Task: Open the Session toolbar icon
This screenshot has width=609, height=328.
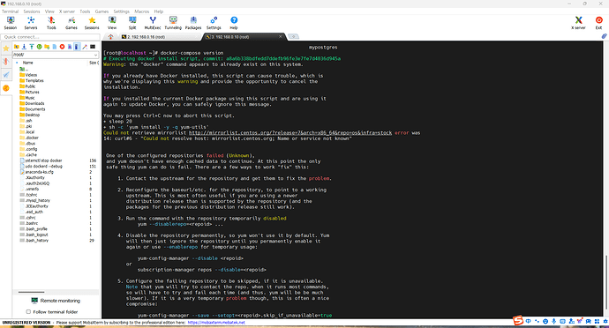Action: [x=11, y=23]
